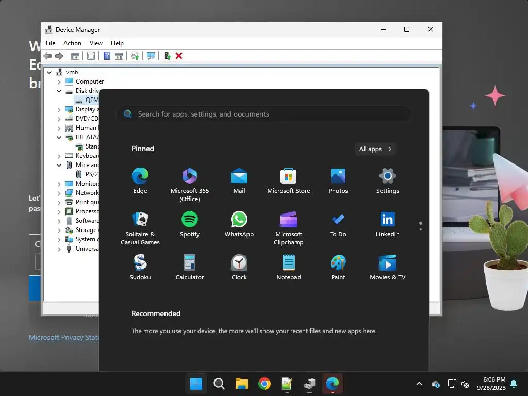Open the View menu
The image size is (528, 396).
point(96,43)
